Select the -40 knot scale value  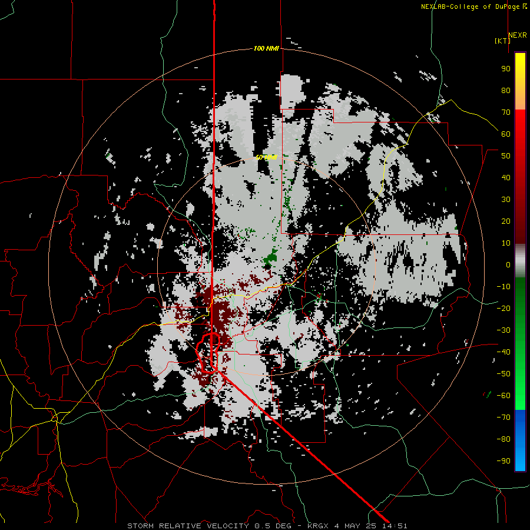(503, 352)
